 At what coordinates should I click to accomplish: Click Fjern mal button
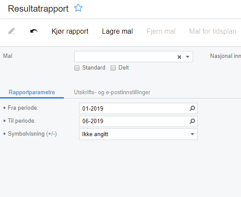tap(161, 32)
